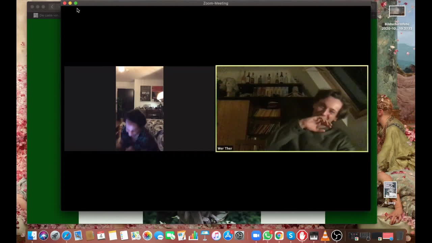Open the Bildschirmfoto desktop file
This screenshot has height=243, width=432.
pyautogui.click(x=397, y=11)
